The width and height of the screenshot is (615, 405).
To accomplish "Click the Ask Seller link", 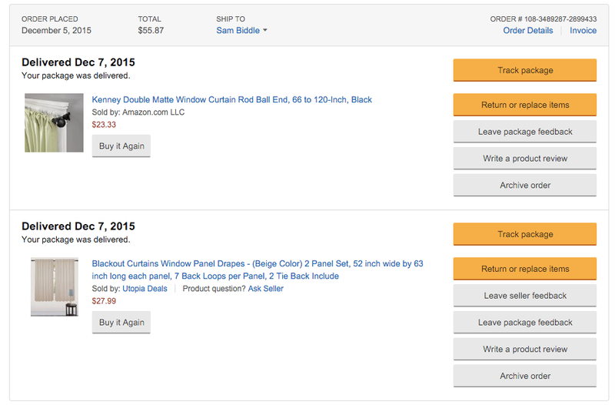I will click(265, 289).
